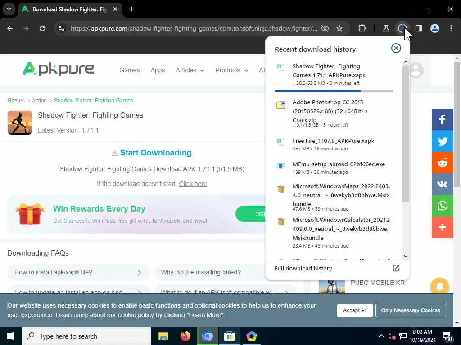Click download list scroll-up arrow
The image size is (461, 345).
tap(406, 62)
